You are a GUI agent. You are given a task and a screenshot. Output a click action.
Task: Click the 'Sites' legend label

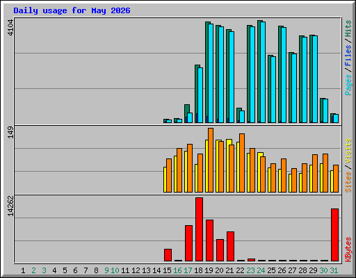pos(348,182)
